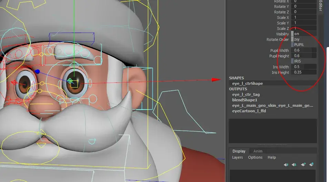Click the move layer up icon
Screen dimensions: 329x182
[286, 165]
